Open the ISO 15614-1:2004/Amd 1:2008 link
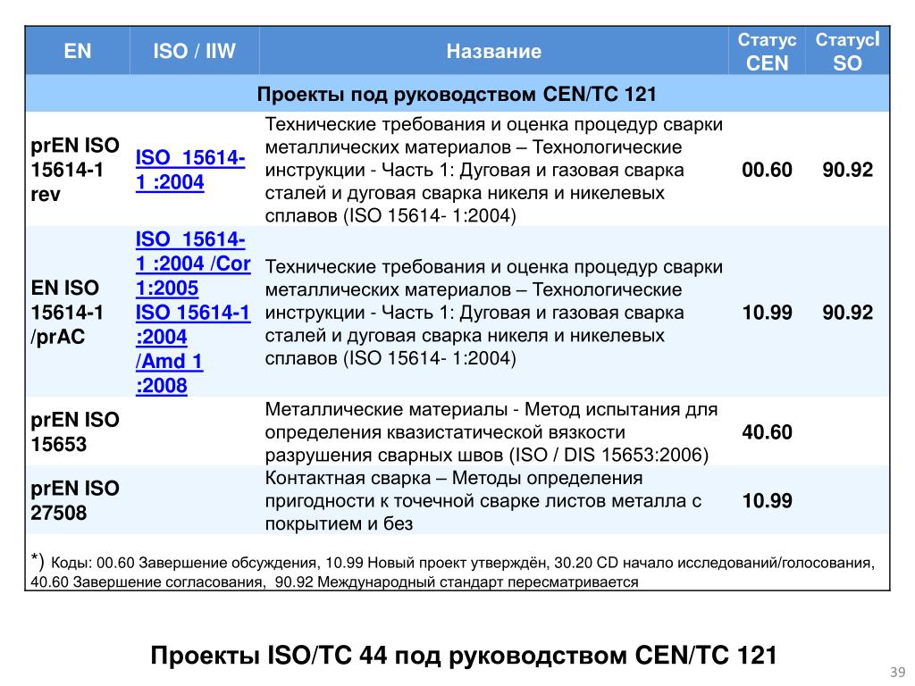915x686 pixels. (x=193, y=349)
